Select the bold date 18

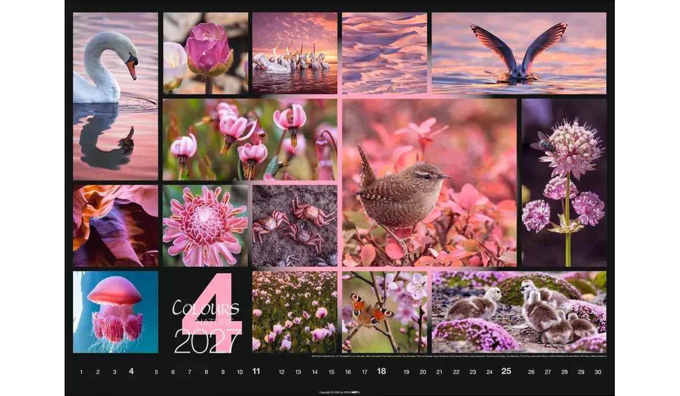coord(382,372)
